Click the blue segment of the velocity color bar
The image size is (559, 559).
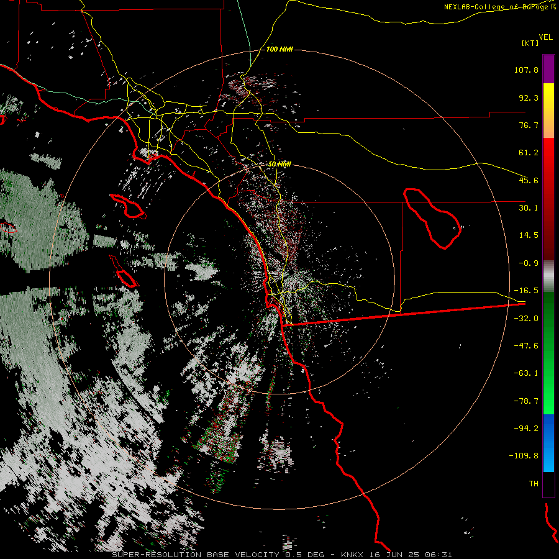click(548, 443)
